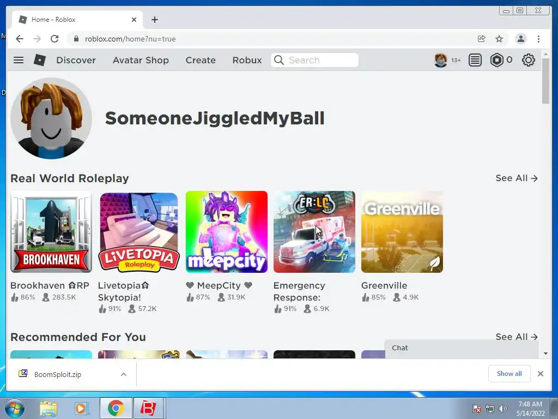Open the Greenville game thumbnail
Image resolution: width=558 pixels, height=419 pixels.
pos(402,232)
